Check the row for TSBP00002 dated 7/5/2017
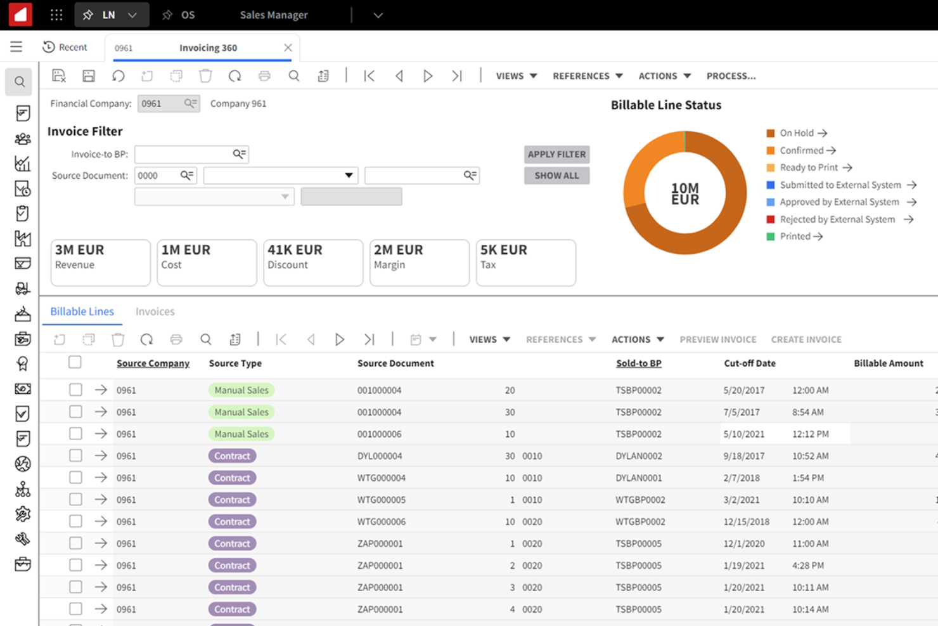 (75, 412)
